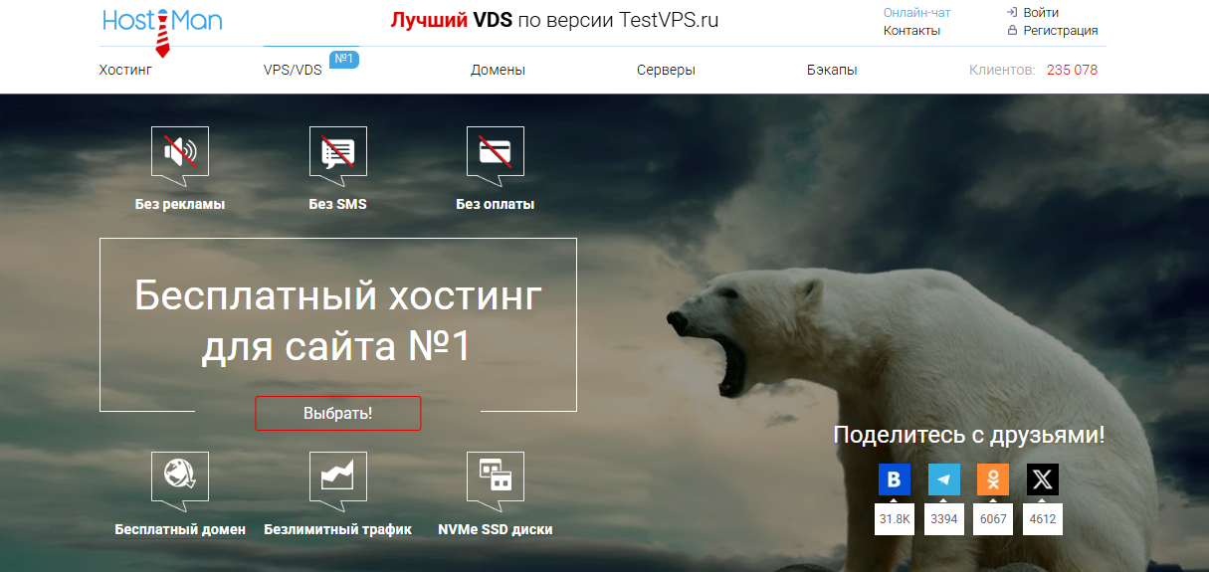Click the 'Безлимитный трафик' chart icon

(337, 477)
